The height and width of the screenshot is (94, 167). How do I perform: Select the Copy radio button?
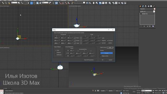(56, 50)
